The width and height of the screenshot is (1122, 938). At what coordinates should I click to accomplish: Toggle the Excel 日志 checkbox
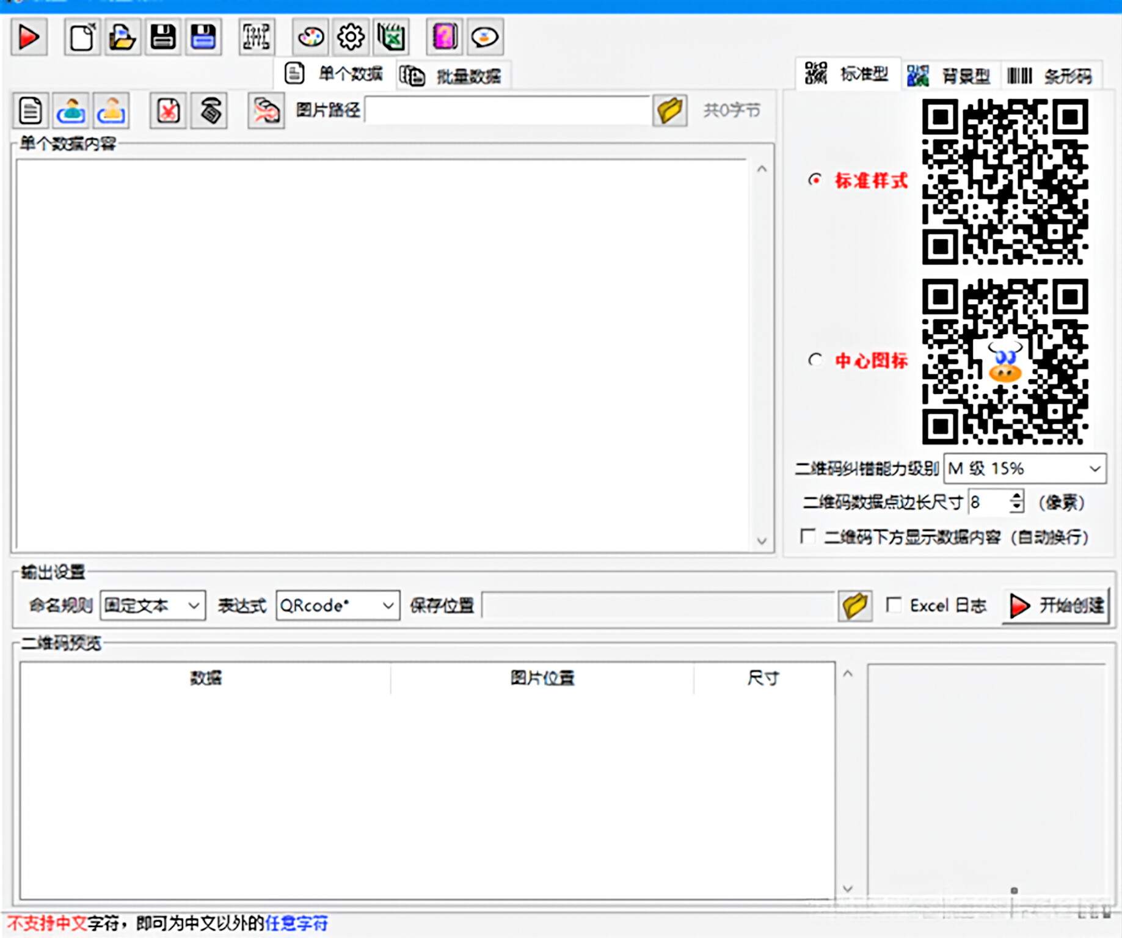[894, 605]
